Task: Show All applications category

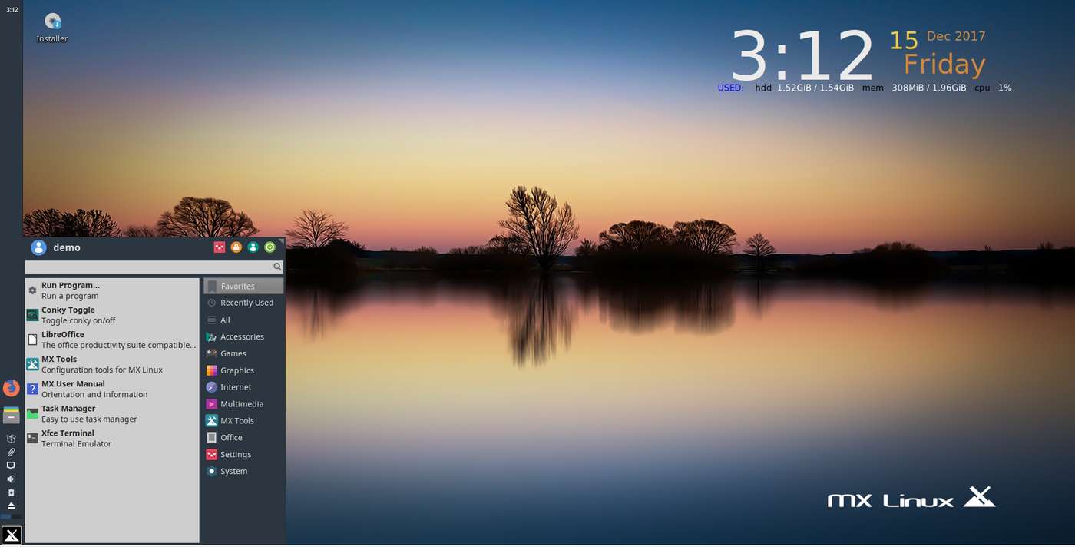Action: (x=243, y=320)
